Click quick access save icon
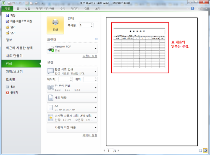 click(x=9, y=3)
